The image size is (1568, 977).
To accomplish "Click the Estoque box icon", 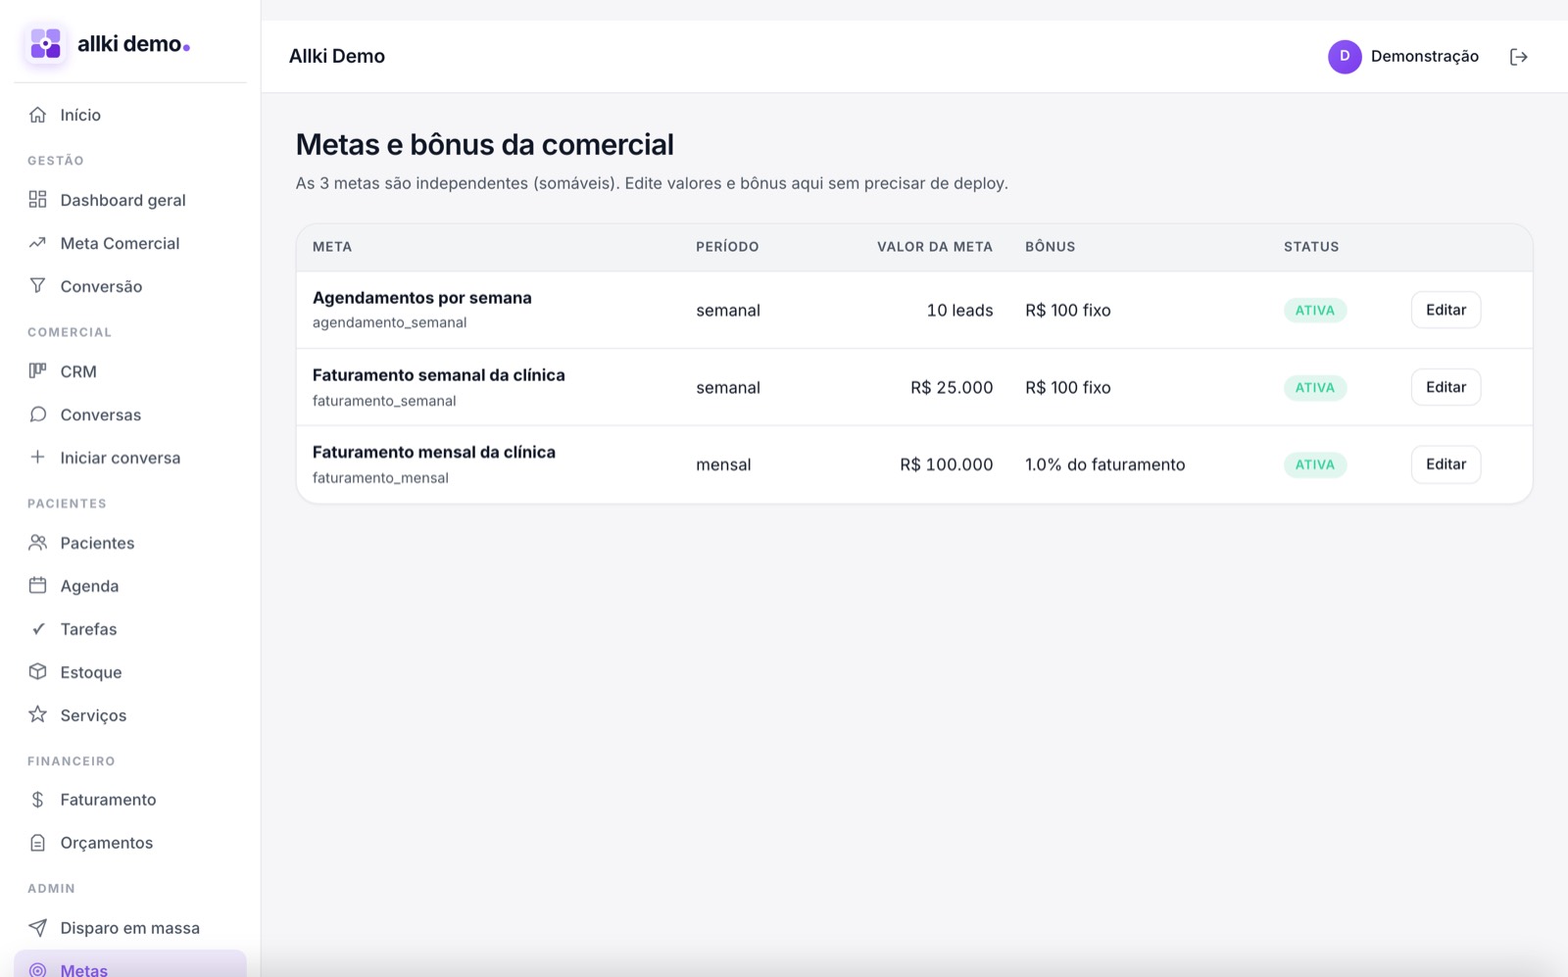I will 37,672.
